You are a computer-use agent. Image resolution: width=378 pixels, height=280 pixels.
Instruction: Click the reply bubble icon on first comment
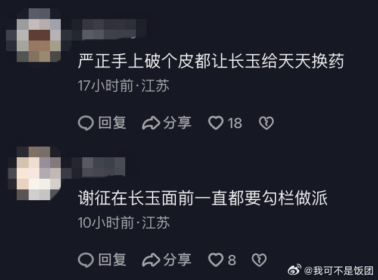(x=86, y=123)
